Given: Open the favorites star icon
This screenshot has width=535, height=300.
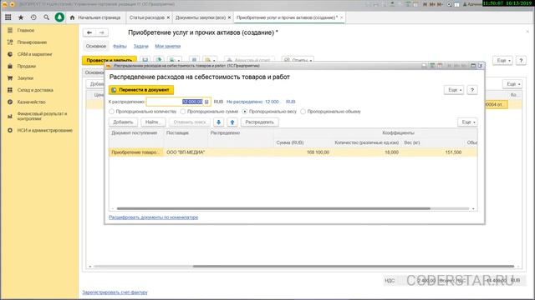Looking at the screenshot, I should pos(21,17).
